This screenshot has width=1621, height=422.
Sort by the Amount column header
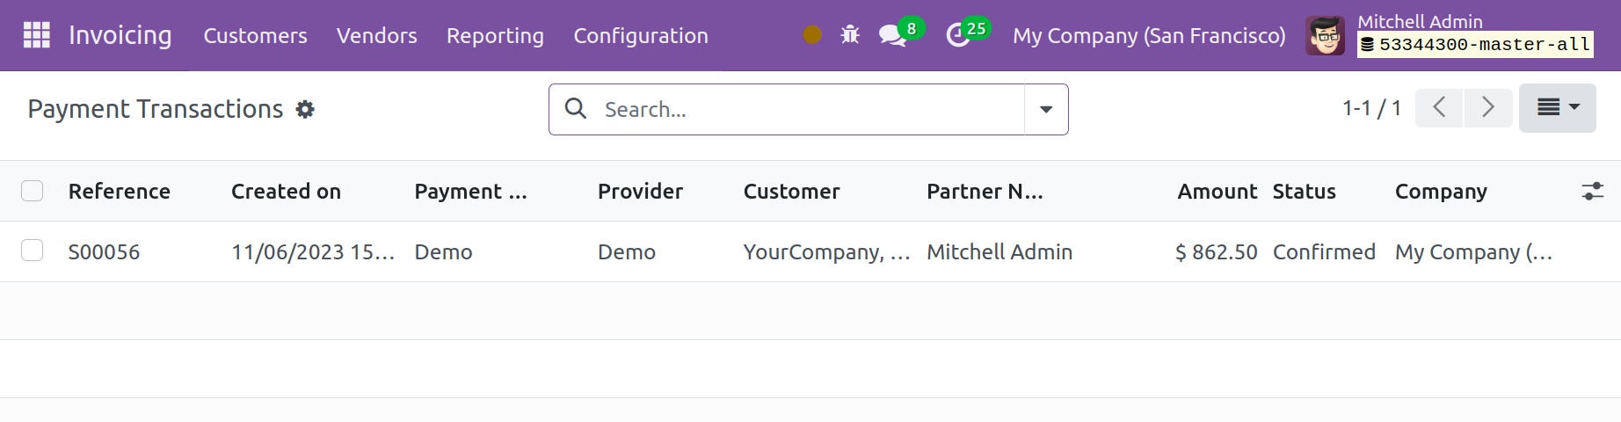pos(1218,191)
